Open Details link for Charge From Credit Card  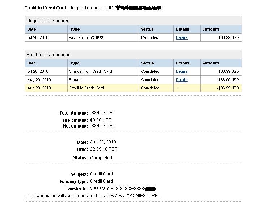pos(182,71)
